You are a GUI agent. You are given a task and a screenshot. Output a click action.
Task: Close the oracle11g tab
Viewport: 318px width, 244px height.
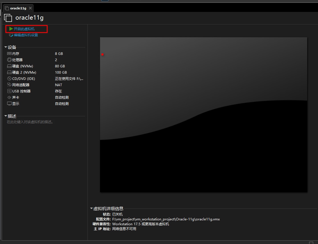point(30,8)
